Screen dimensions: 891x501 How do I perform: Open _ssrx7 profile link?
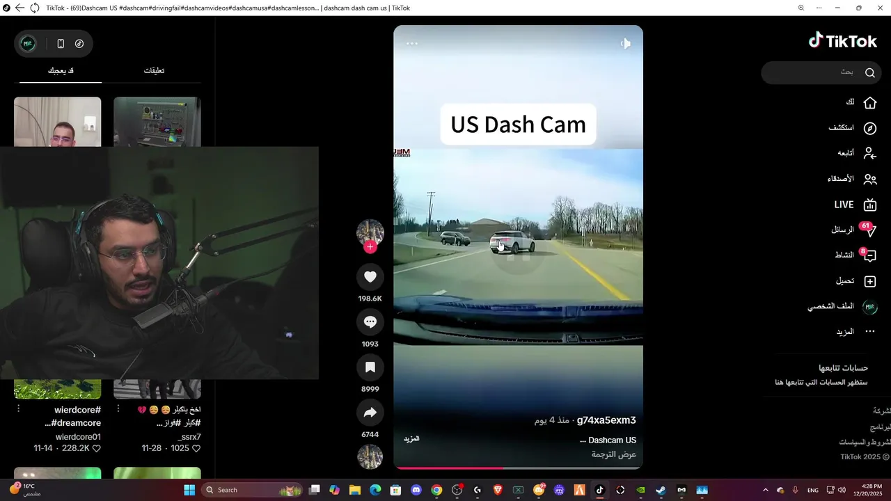point(189,437)
